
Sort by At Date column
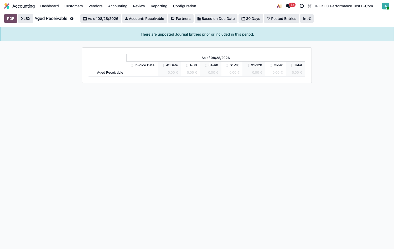[170, 65]
